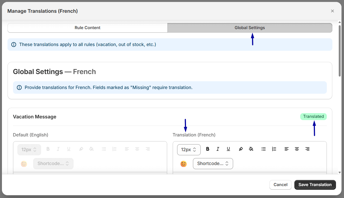Image resolution: width=344 pixels, height=198 pixels.
Task: Right-align text in the French editor
Action: point(307,149)
